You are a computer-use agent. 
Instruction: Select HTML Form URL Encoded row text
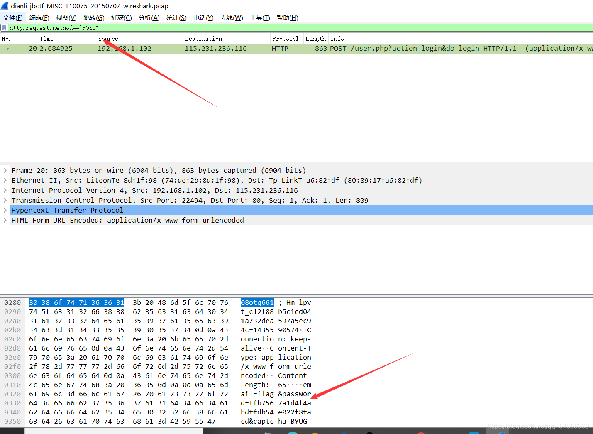click(x=128, y=220)
